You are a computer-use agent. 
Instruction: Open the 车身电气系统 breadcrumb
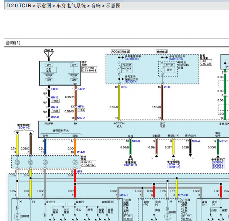[x=71, y=6]
